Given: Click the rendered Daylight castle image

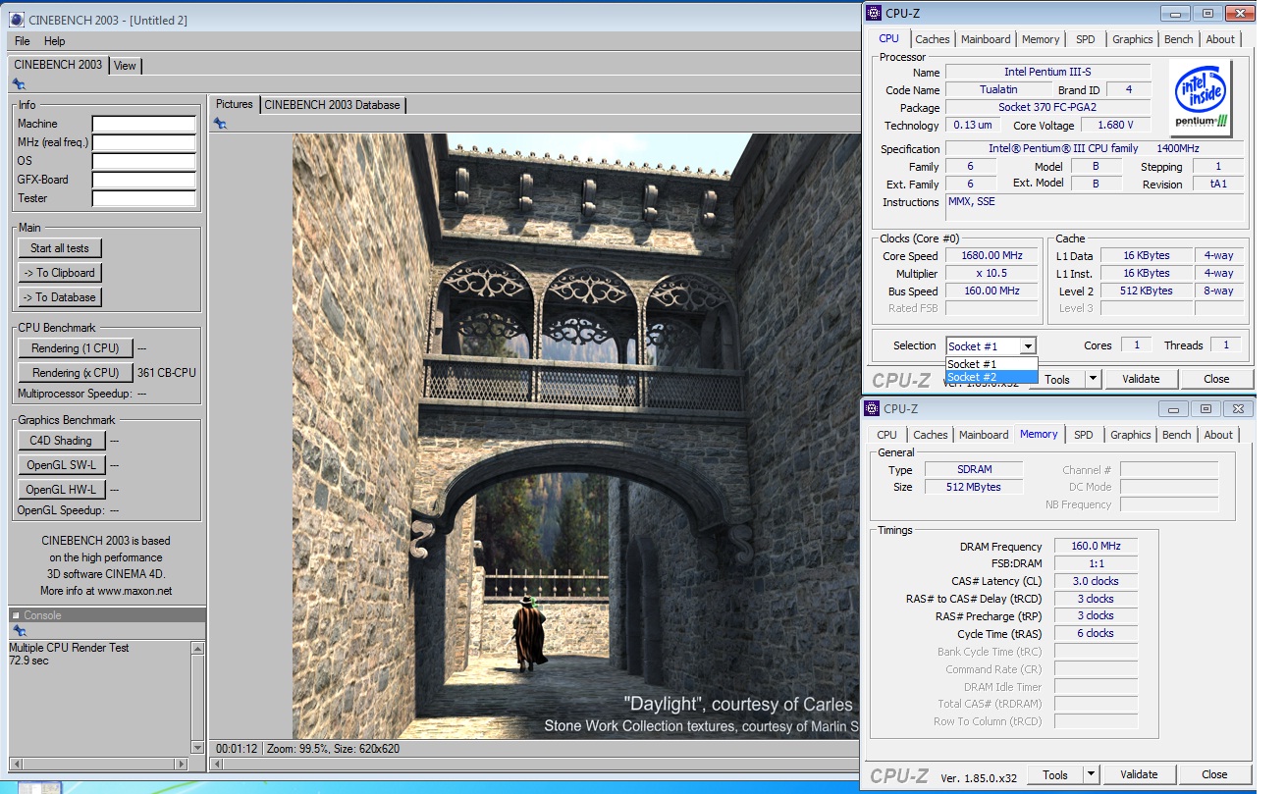Looking at the screenshot, I should [x=574, y=436].
